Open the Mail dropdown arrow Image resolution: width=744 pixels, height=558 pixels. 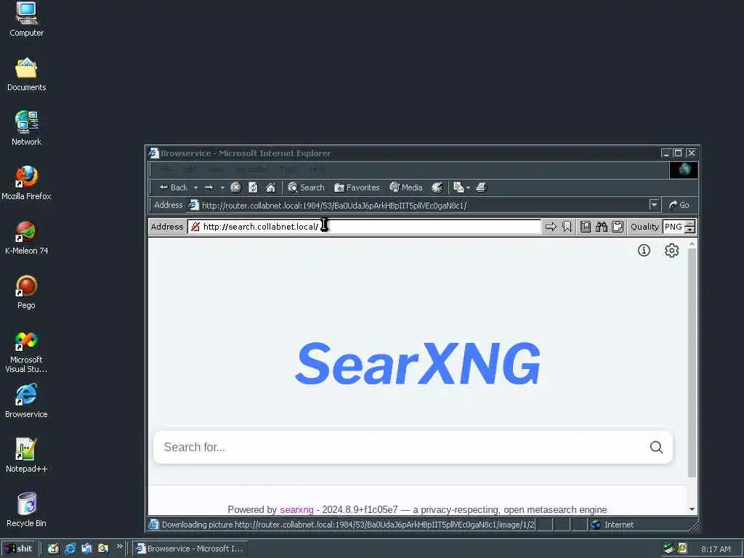[x=469, y=188]
